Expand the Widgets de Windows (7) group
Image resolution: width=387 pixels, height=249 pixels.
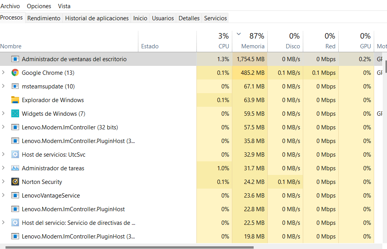point(3,113)
